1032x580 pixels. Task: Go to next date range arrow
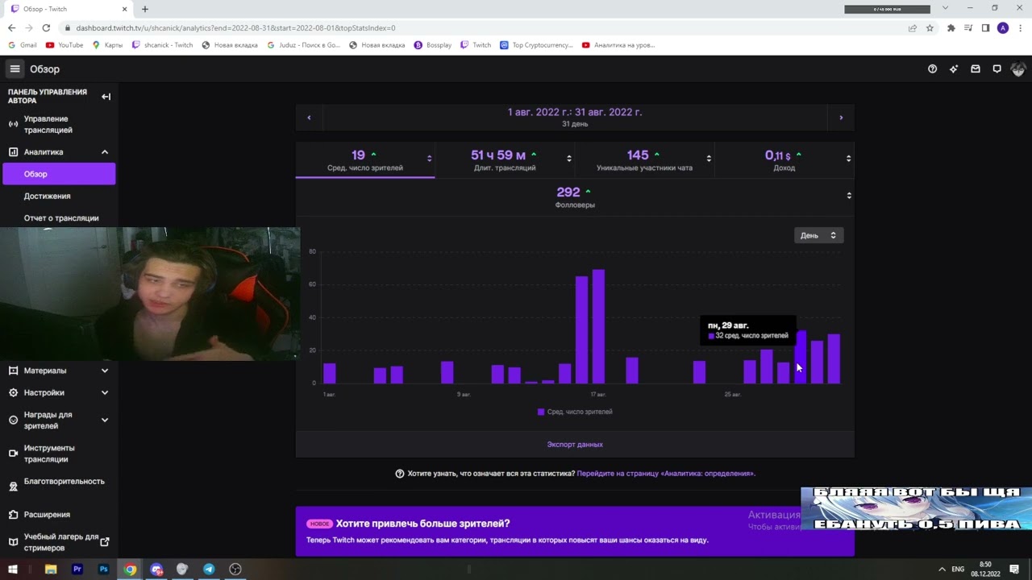coord(841,118)
